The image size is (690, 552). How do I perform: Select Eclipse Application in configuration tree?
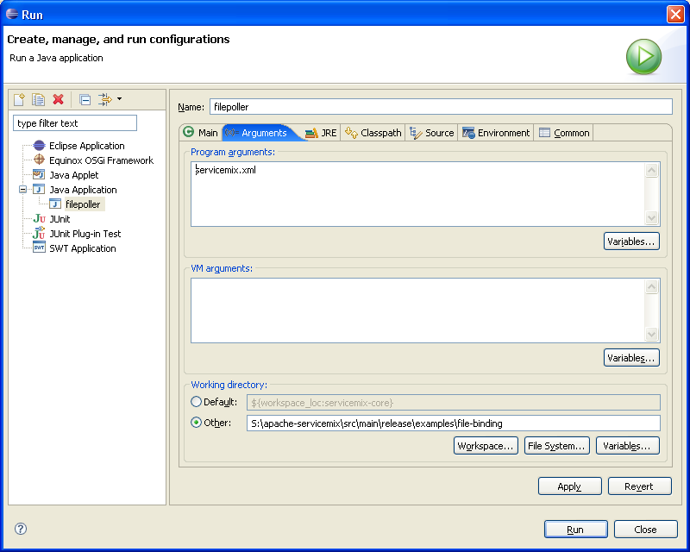pyautogui.click(x=86, y=146)
